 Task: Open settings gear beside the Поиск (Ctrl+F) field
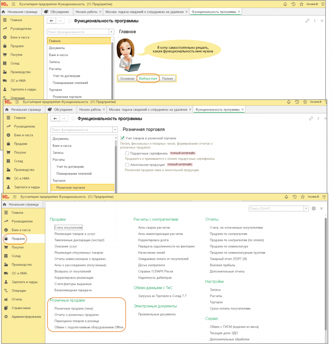(x=314, y=209)
